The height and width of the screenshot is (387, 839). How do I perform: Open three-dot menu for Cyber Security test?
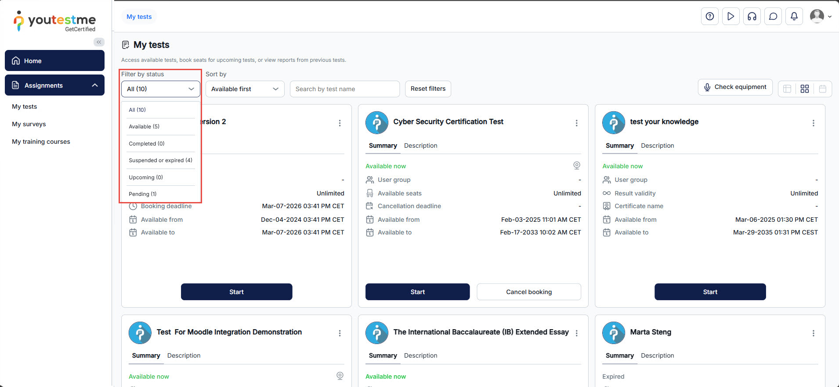576,123
